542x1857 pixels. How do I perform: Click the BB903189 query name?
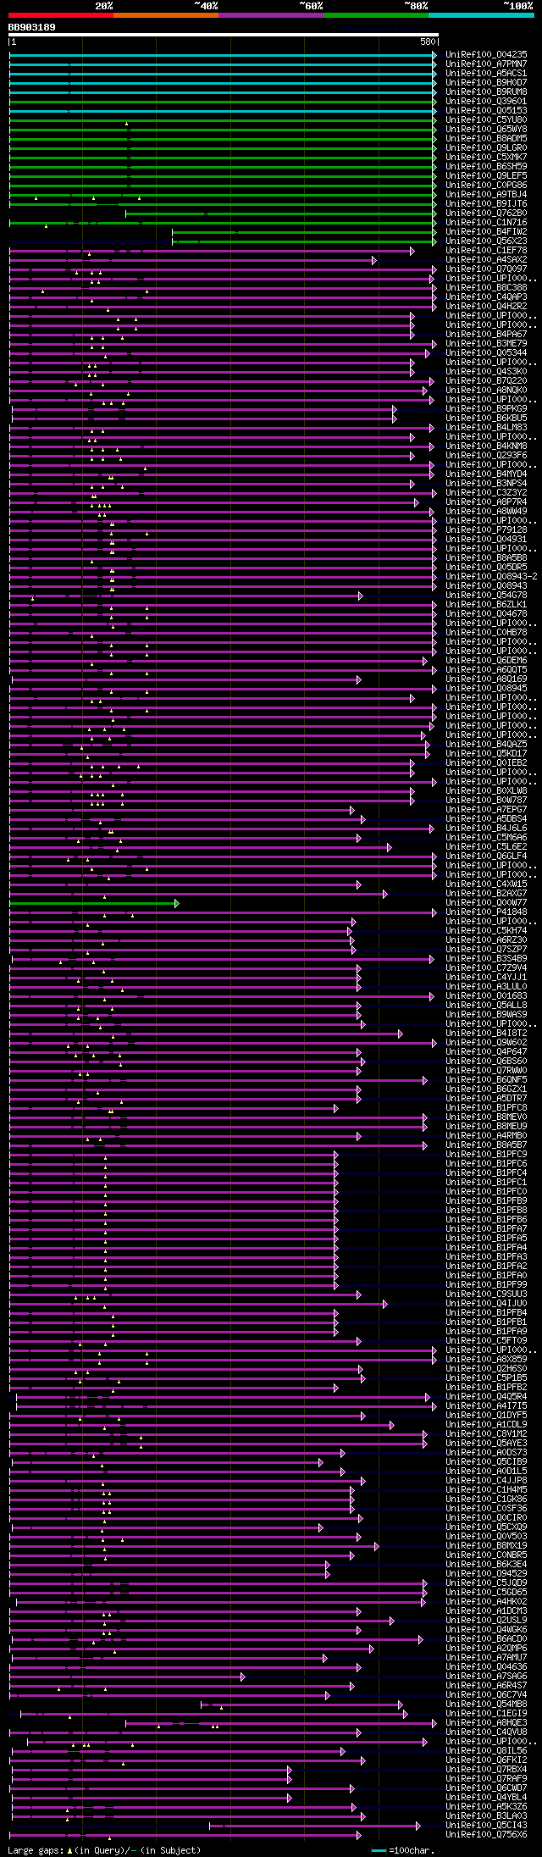tap(31, 27)
